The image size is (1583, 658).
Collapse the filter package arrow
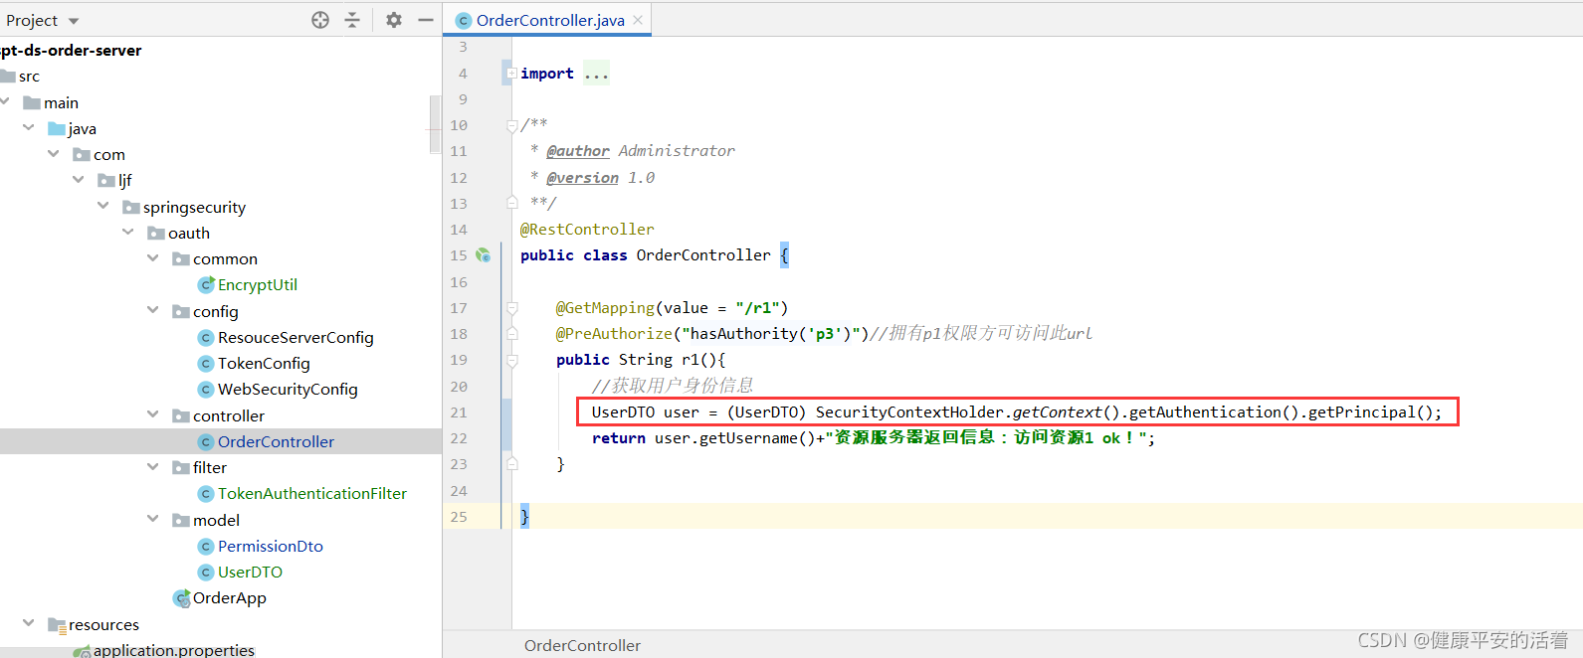[x=152, y=466]
